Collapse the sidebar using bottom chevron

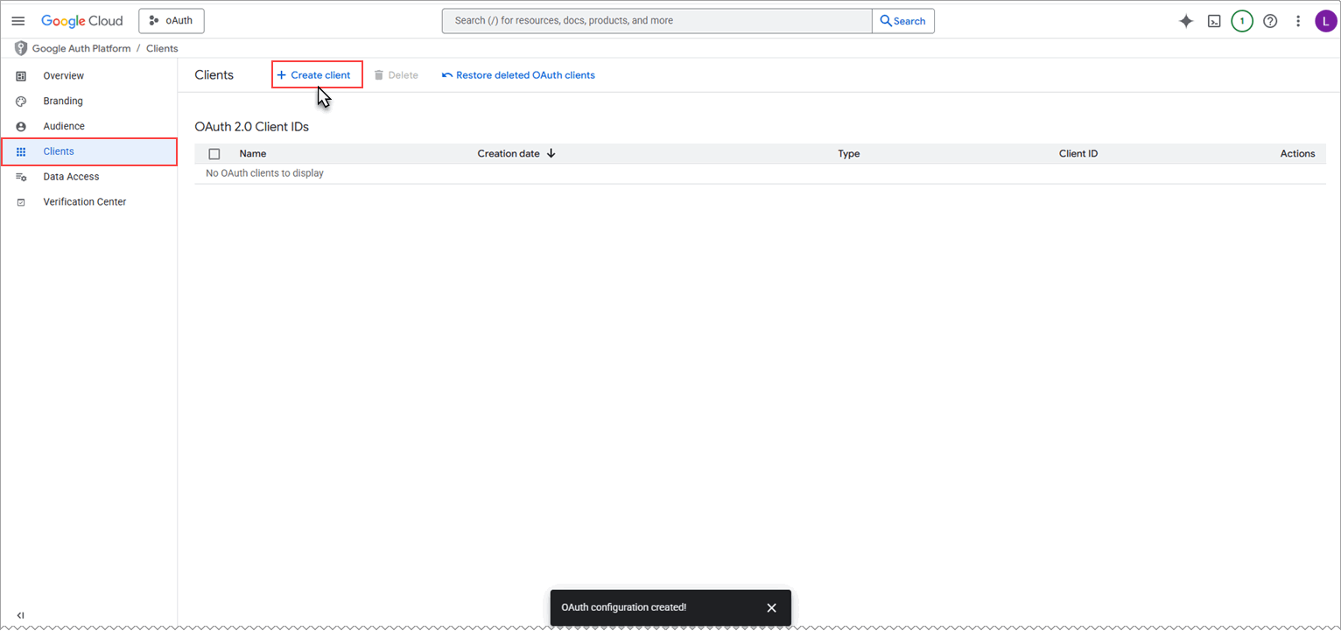pos(20,615)
